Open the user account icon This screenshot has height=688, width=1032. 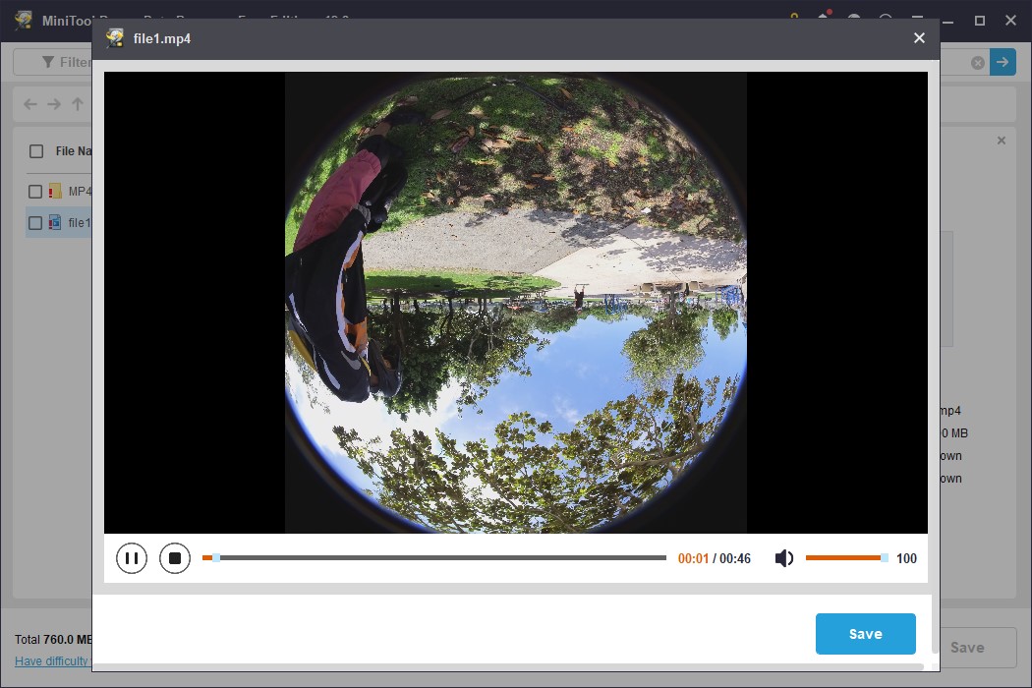(853, 20)
